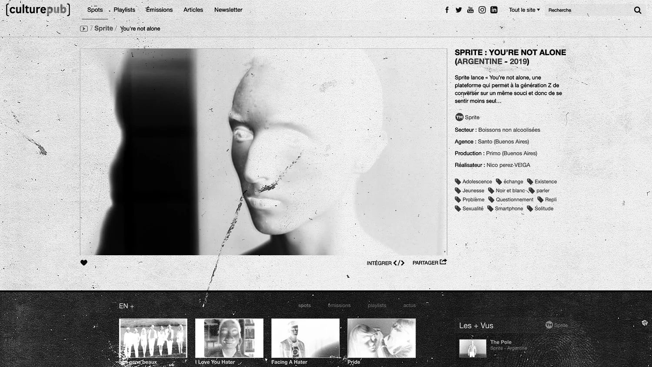
Task: Open the Pride video thumbnail
Action: point(381,338)
